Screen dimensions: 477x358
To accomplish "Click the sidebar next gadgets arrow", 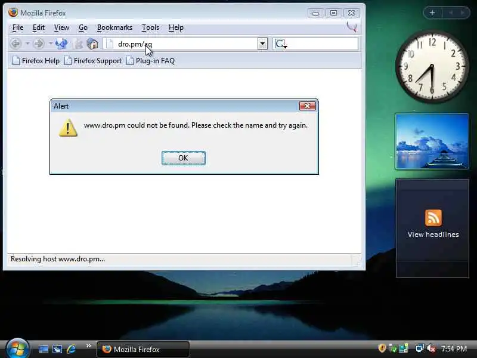I will [462, 13].
